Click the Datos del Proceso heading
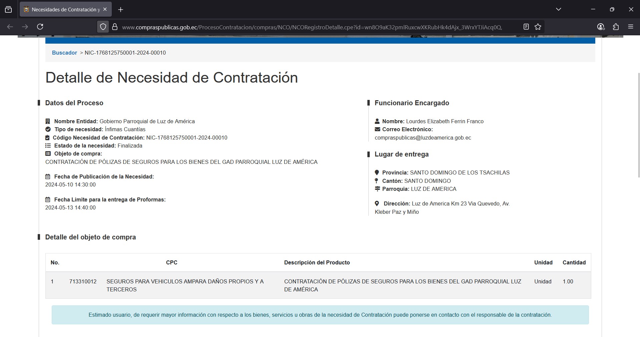Viewport: 640px width, 337px height. pyautogui.click(x=74, y=103)
